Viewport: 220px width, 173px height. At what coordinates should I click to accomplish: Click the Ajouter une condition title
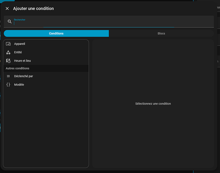[33, 8]
